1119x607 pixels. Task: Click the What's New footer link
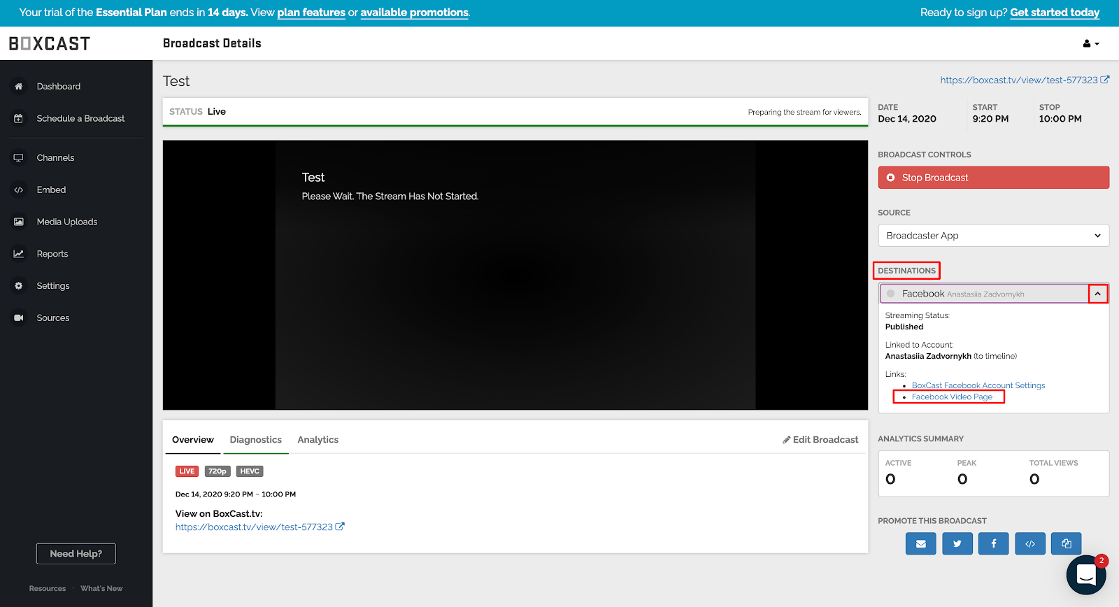[x=101, y=589]
